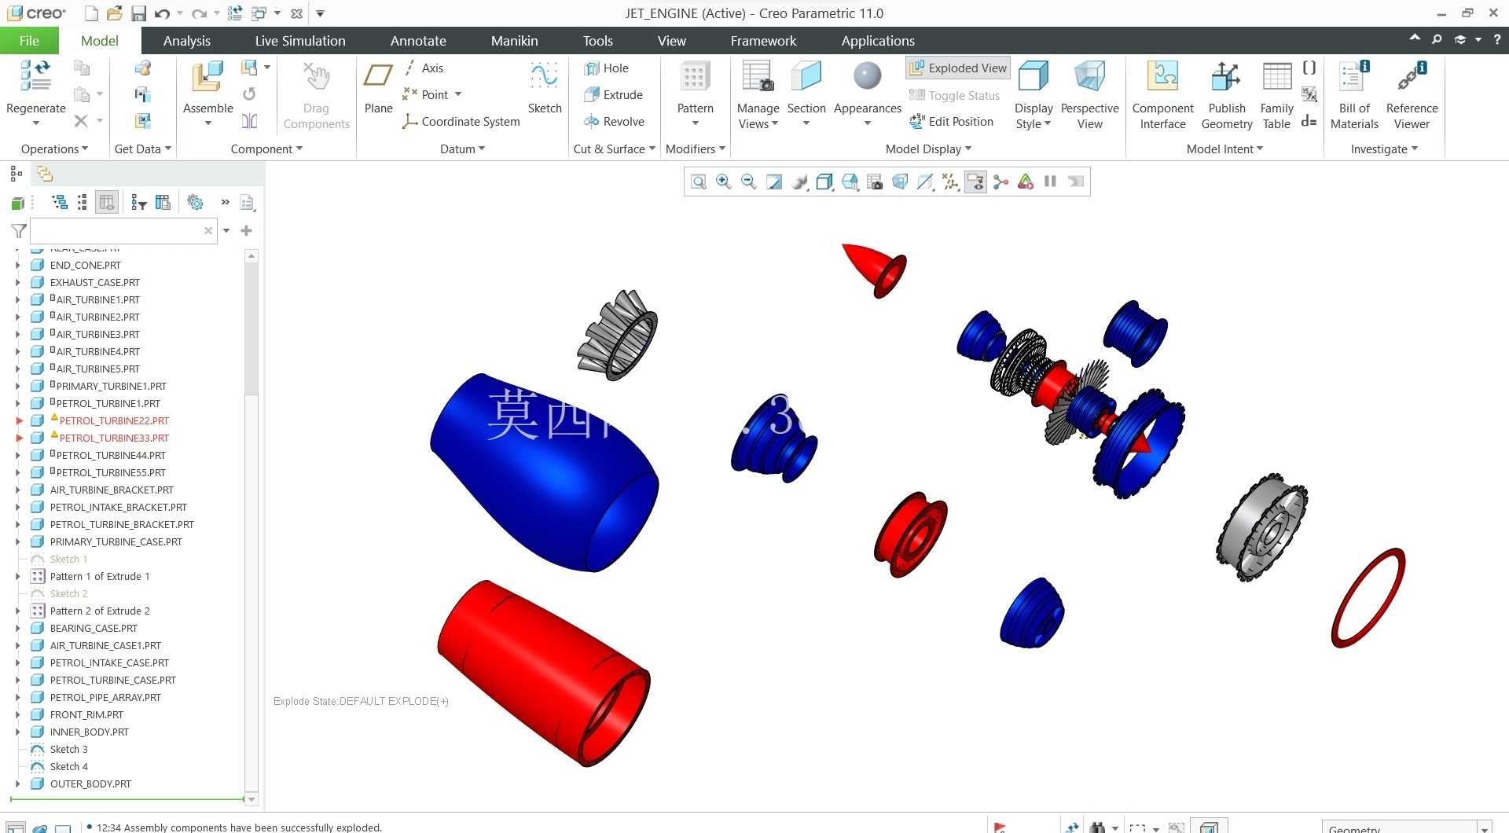
Task: Select the Plane datum tool
Action: 378,77
